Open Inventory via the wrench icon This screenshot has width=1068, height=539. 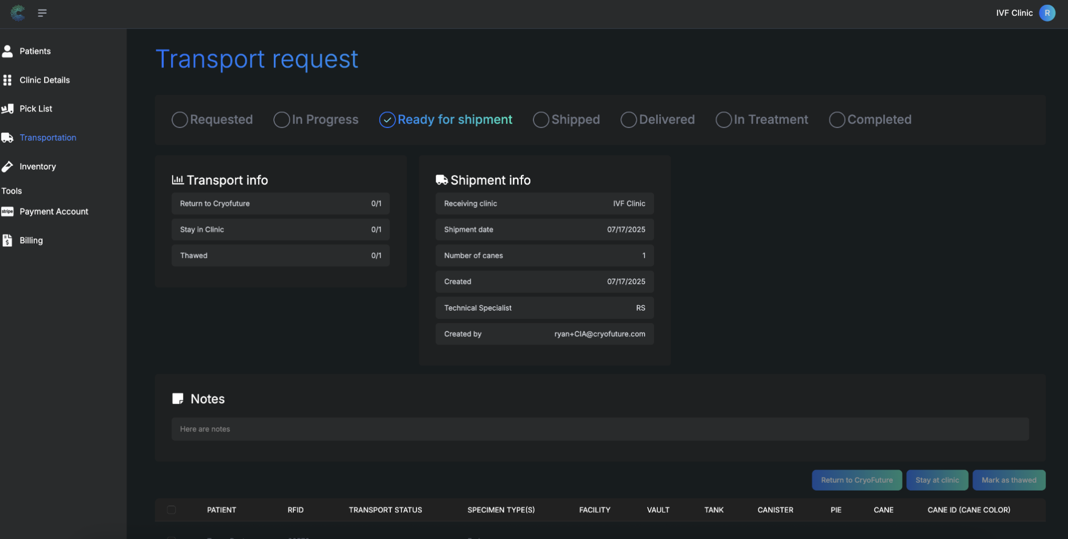[x=7, y=166]
